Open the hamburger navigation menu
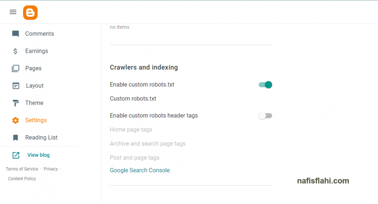Image resolution: width=378 pixels, height=204 pixels. tap(13, 12)
